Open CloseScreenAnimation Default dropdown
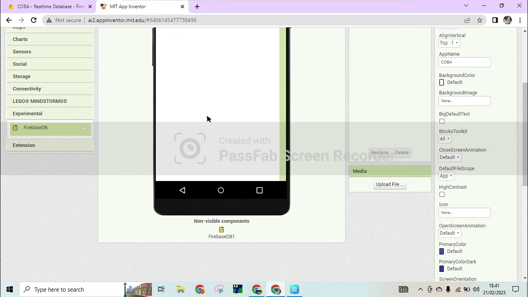This screenshot has width=528, height=297. point(449,157)
